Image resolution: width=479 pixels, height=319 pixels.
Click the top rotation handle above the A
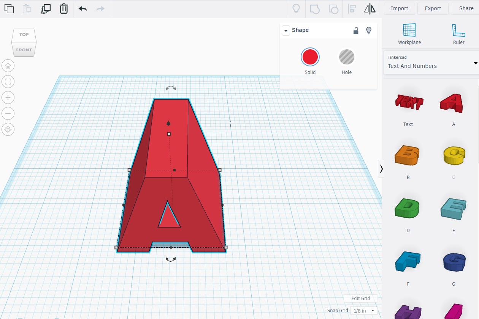coord(171,88)
